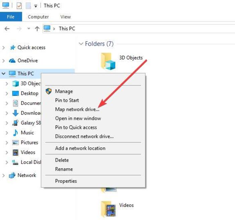Viewport: 235px width, 220px height.
Task: Click the This PC monitor icon in the sidebar
Action: click(12, 74)
